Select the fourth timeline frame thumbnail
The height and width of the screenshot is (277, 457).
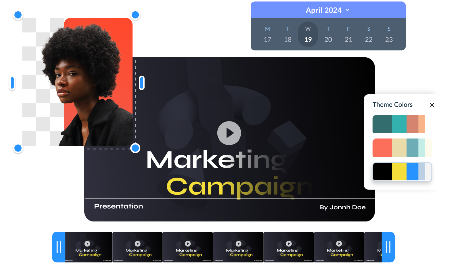(239, 247)
